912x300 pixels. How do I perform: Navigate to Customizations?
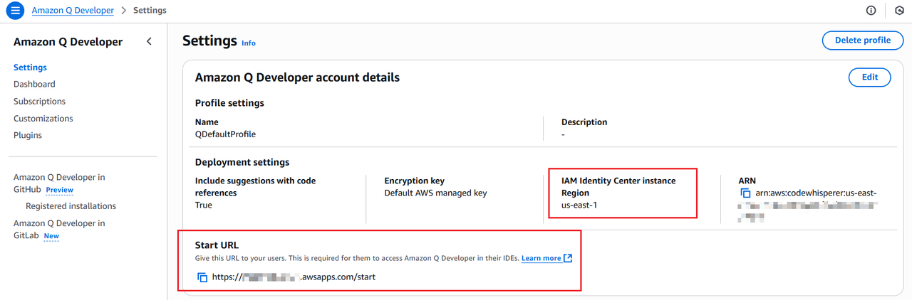tap(43, 119)
